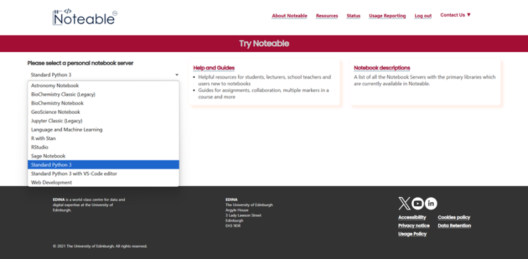Select RStudio option
The image size is (528, 259).
click(x=104, y=147)
